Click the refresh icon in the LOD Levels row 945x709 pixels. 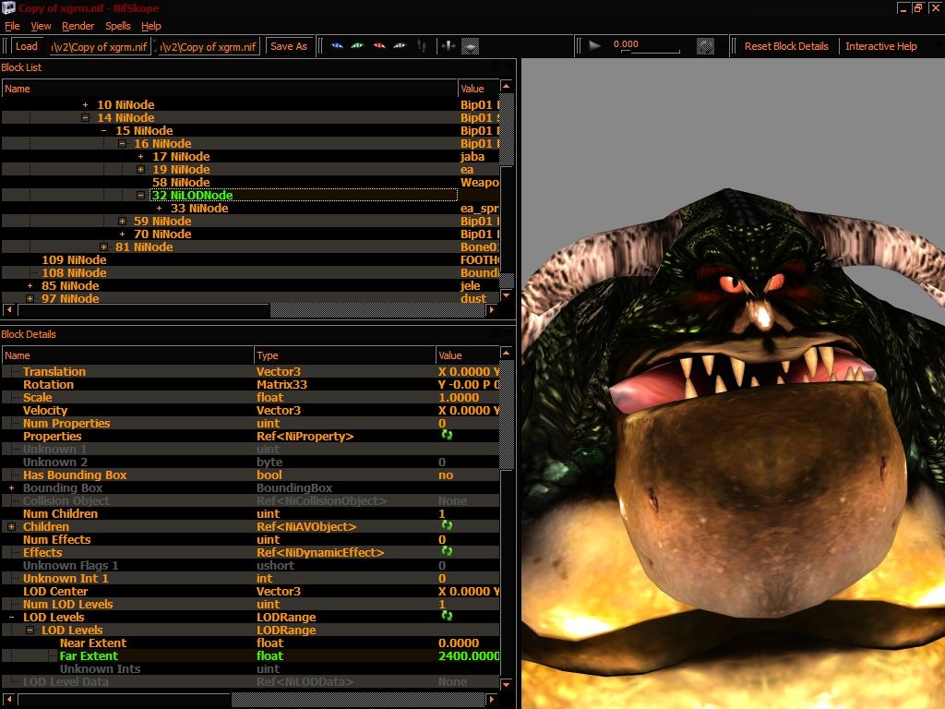[x=447, y=616]
